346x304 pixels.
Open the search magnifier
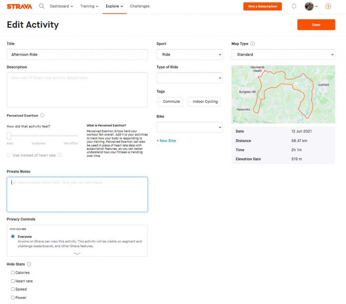41,6
